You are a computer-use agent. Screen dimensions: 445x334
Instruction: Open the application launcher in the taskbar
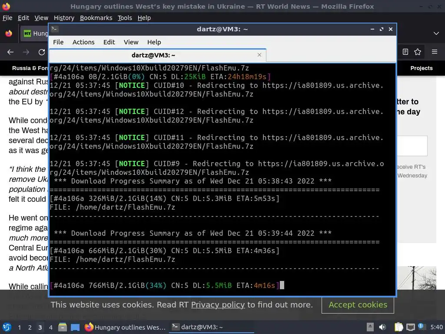(x=7, y=327)
